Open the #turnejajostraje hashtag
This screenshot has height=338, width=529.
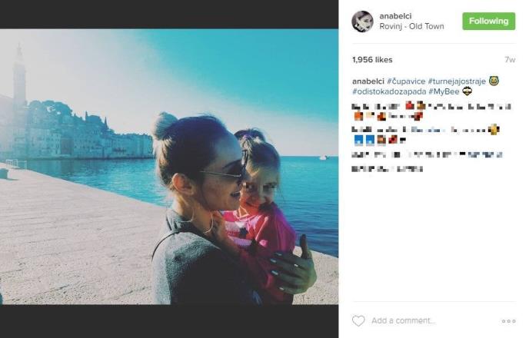[x=457, y=81]
